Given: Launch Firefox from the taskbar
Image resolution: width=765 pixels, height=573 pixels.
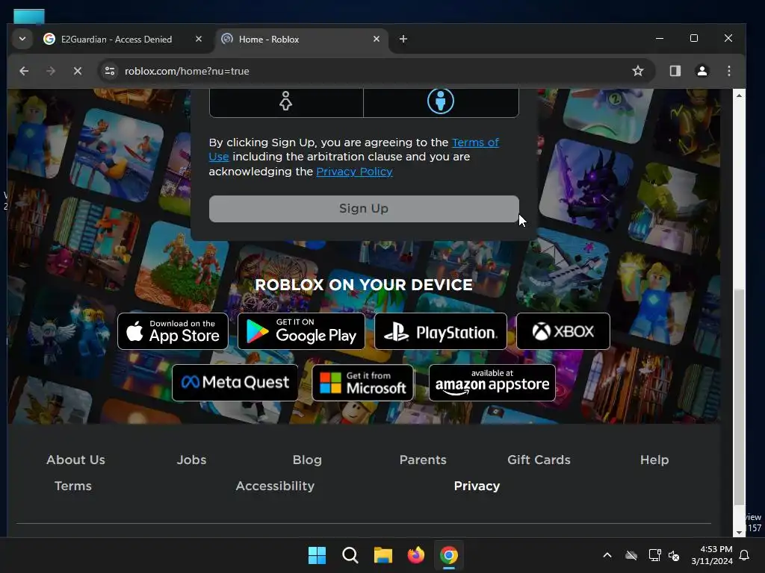Looking at the screenshot, I should [x=415, y=555].
